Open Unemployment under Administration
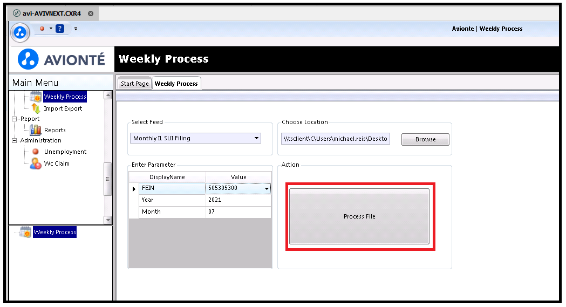This screenshot has height=307, width=566. (x=65, y=152)
